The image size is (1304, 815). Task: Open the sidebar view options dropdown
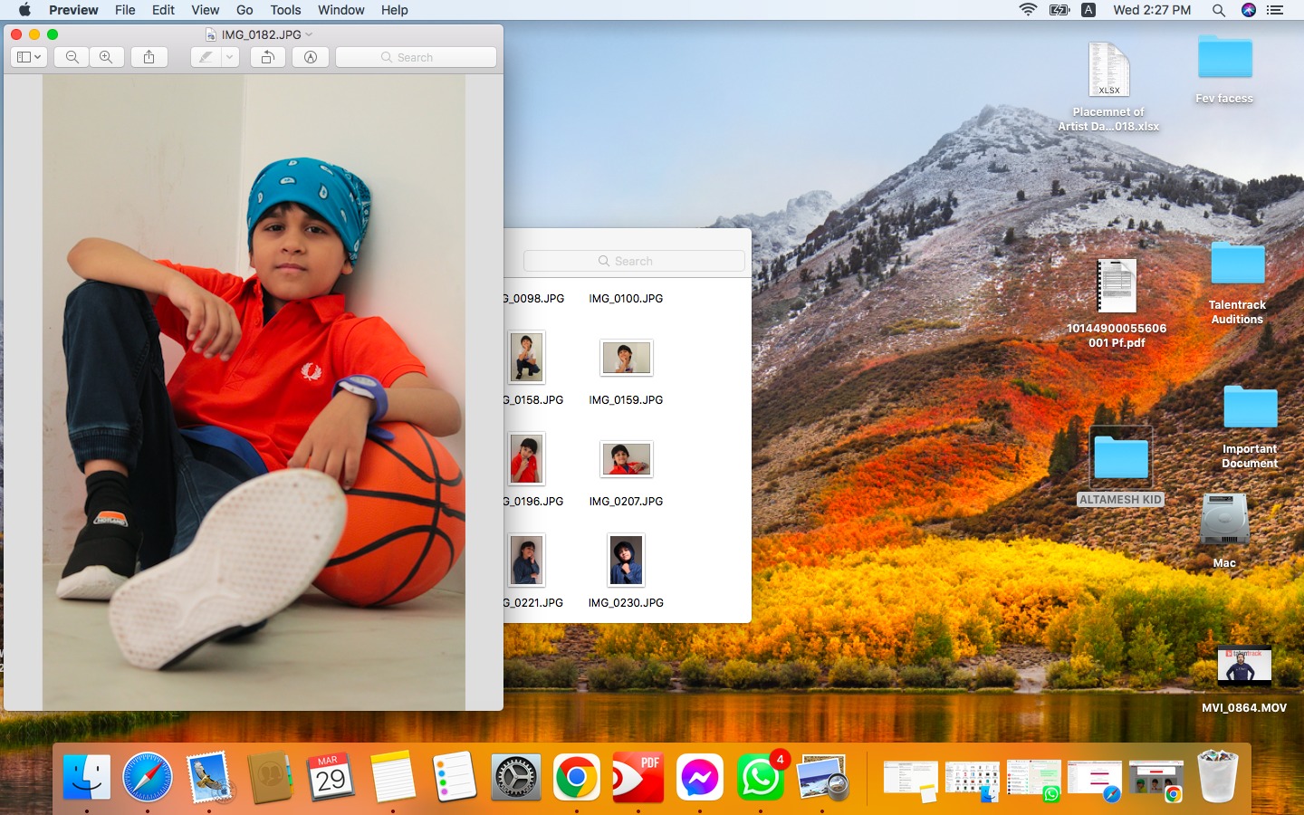click(x=29, y=57)
